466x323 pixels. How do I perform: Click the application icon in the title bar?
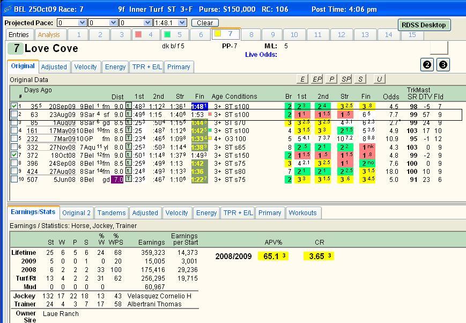[8, 9]
